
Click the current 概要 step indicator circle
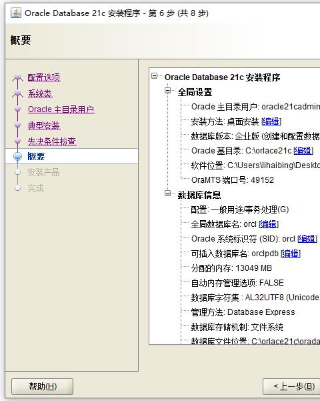(17, 156)
